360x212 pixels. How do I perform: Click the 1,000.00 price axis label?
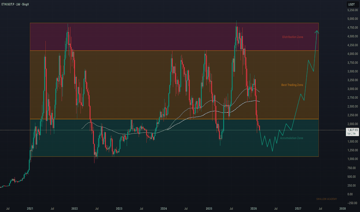352,159
